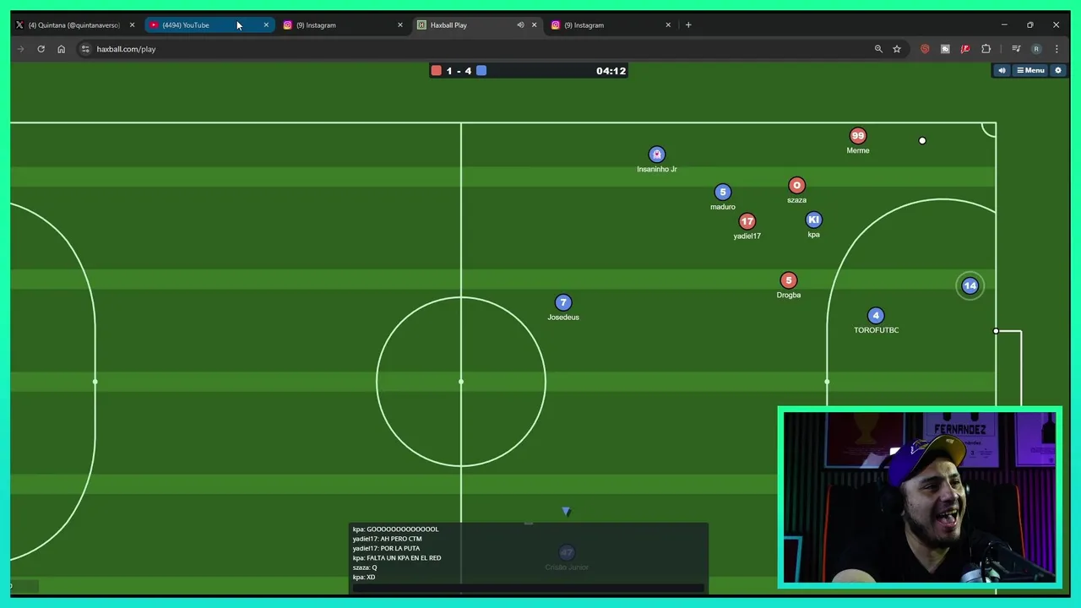Screen dimensions: 1081x608
Task: Click blue player 4 TOROFUTBC
Action: pyautogui.click(x=876, y=315)
